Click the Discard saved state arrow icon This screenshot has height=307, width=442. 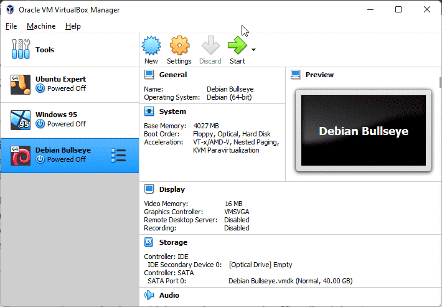pos(210,45)
